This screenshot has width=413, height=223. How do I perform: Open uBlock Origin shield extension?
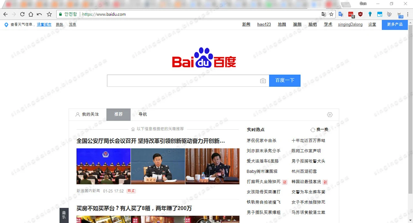click(x=360, y=14)
